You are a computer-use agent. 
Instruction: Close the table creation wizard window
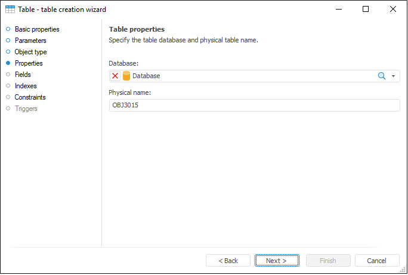click(x=392, y=10)
